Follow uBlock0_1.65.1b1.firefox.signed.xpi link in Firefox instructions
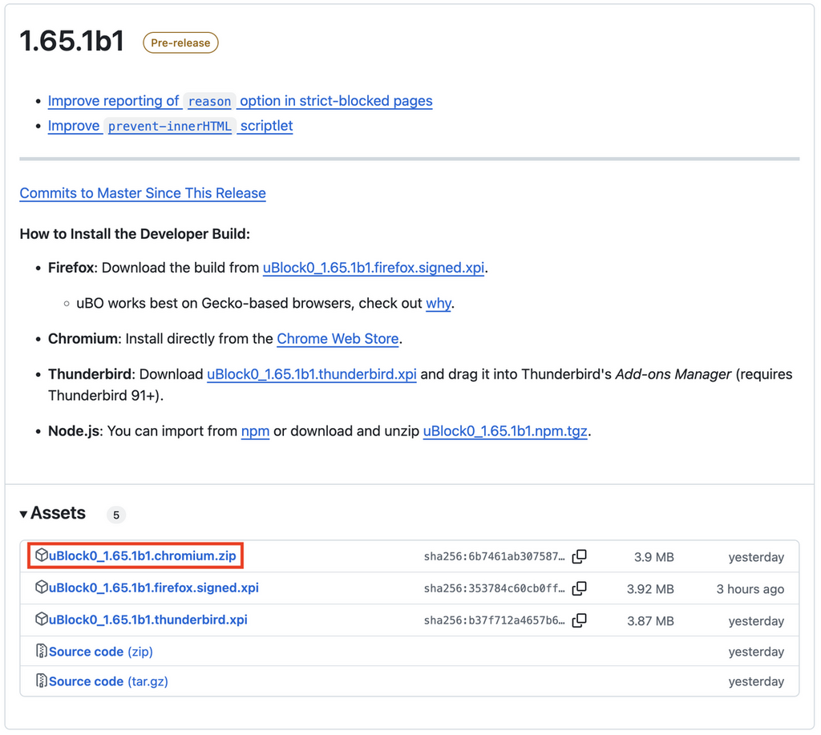 [x=374, y=268]
